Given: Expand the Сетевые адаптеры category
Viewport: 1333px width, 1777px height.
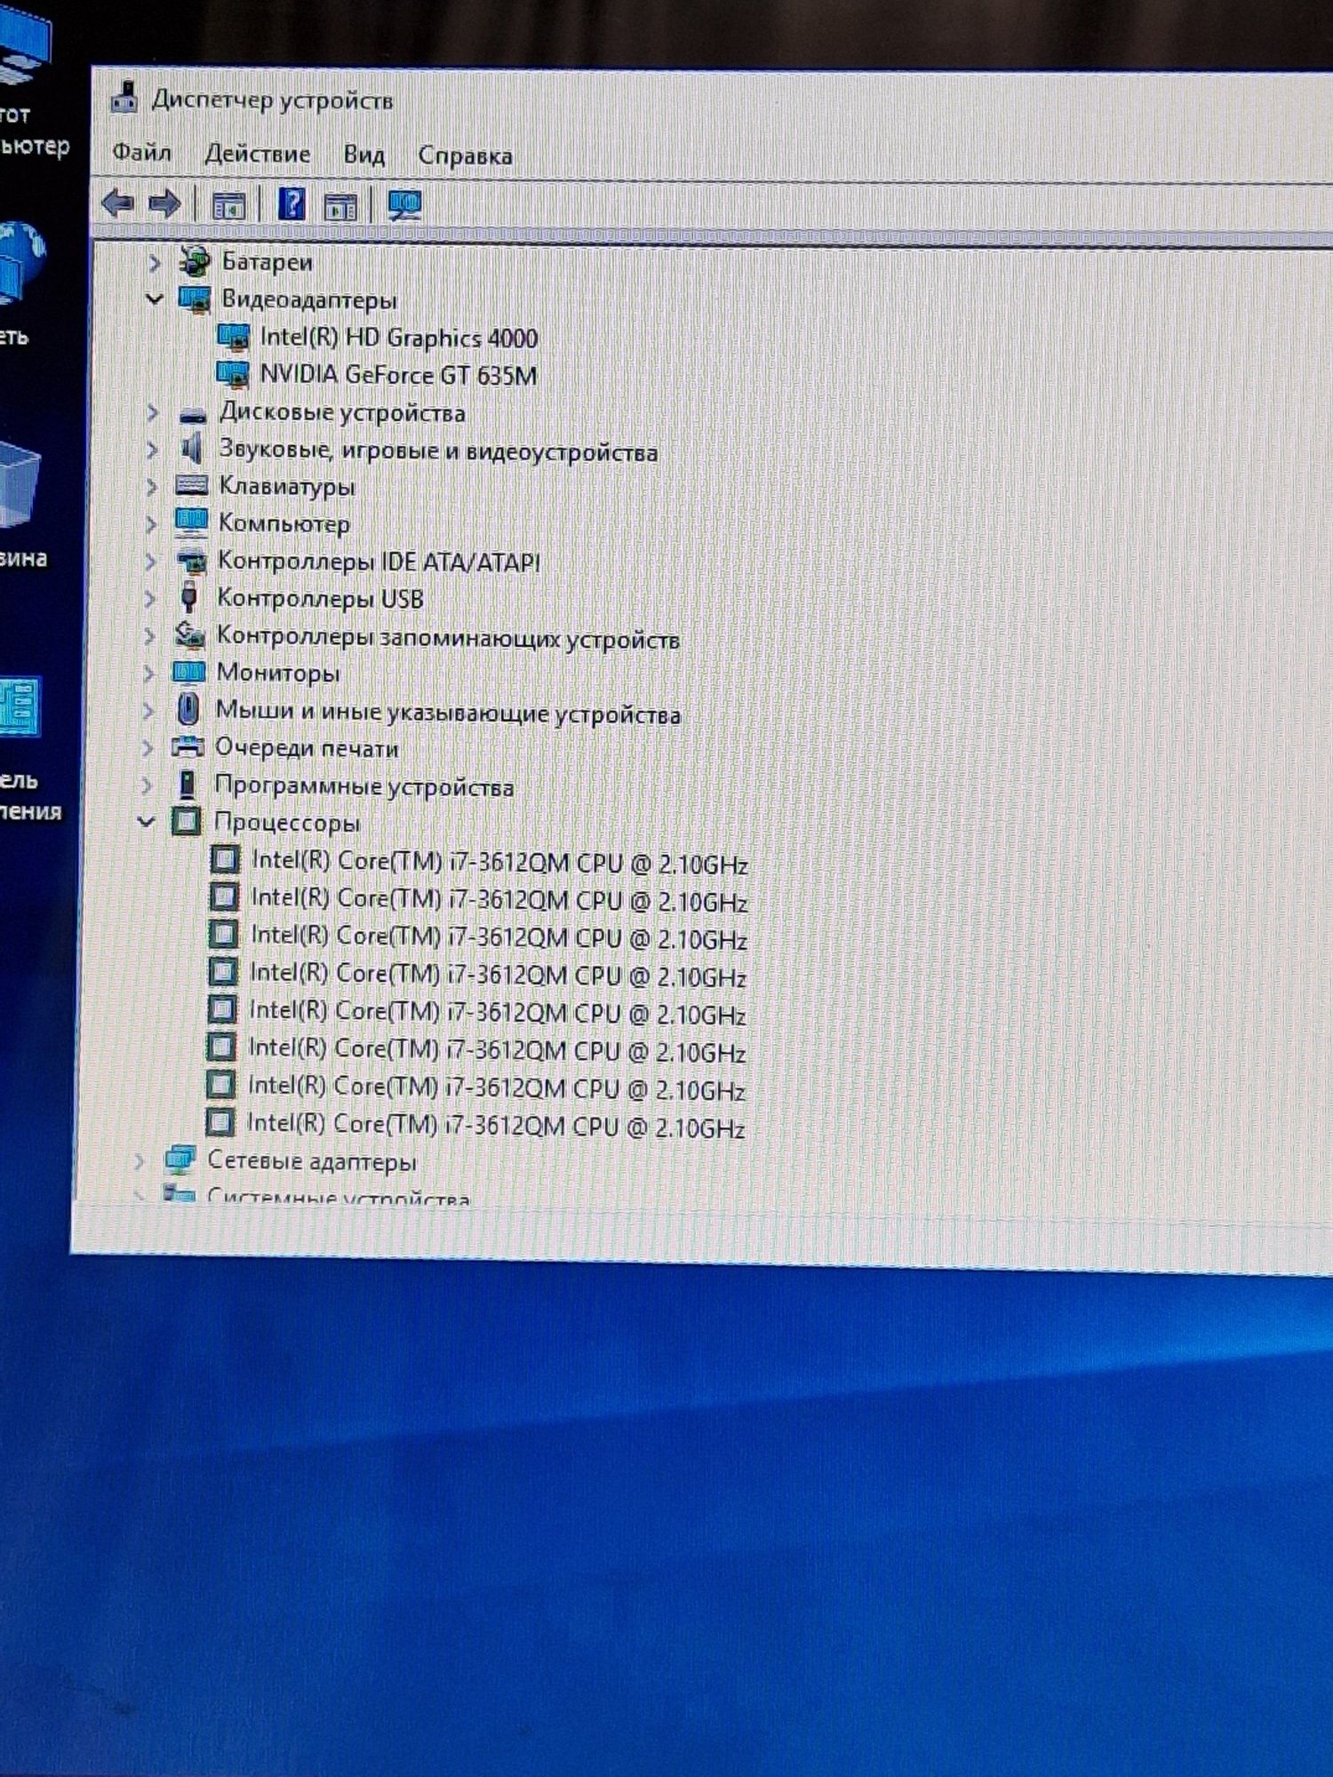Looking at the screenshot, I should [x=140, y=1161].
